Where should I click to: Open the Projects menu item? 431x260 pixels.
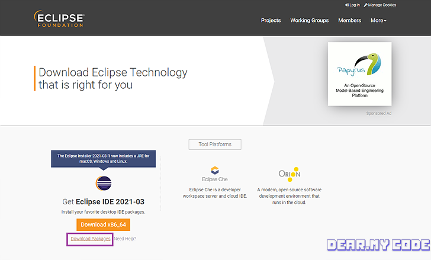click(x=271, y=20)
